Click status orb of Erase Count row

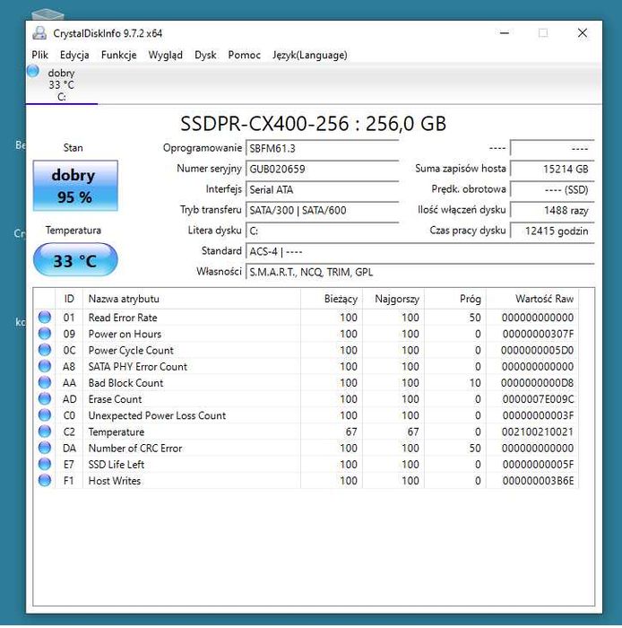[45, 399]
